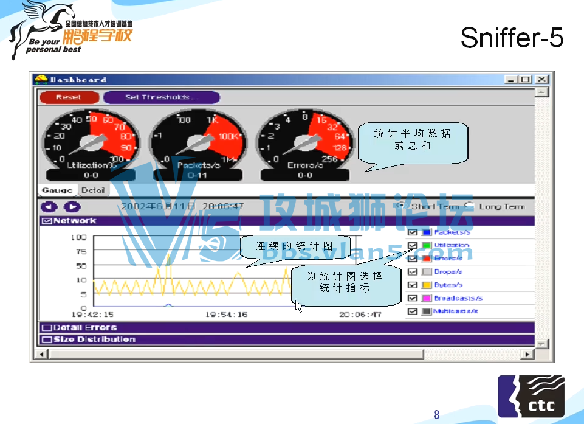Minimize the Dashboard window
Viewport: 584px width, 424px height.
(x=510, y=80)
